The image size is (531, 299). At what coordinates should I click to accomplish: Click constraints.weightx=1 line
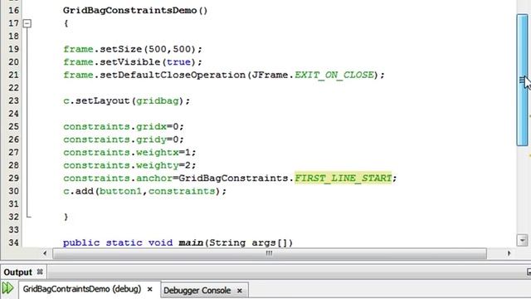(129, 153)
